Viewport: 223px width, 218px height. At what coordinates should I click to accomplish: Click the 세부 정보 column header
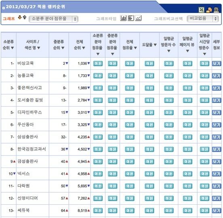217,45
